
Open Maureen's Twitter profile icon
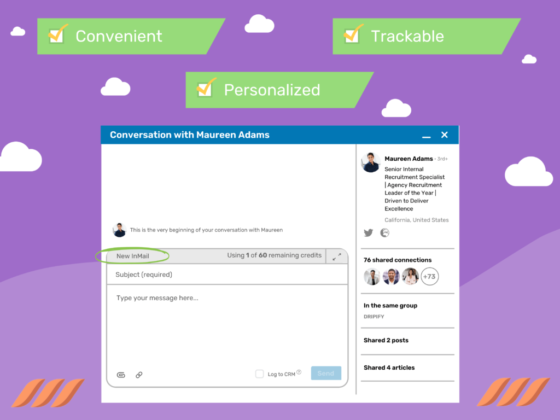(368, 232)
